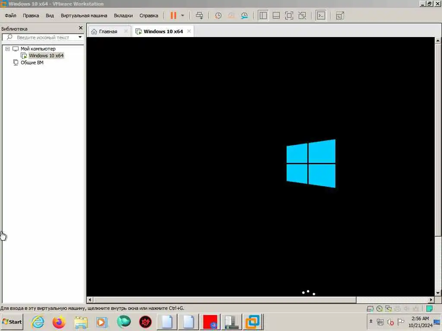Screen dimensions: 442x331
Task: Click the horizontal scrollbar right arrow
Action: [431, 300]
